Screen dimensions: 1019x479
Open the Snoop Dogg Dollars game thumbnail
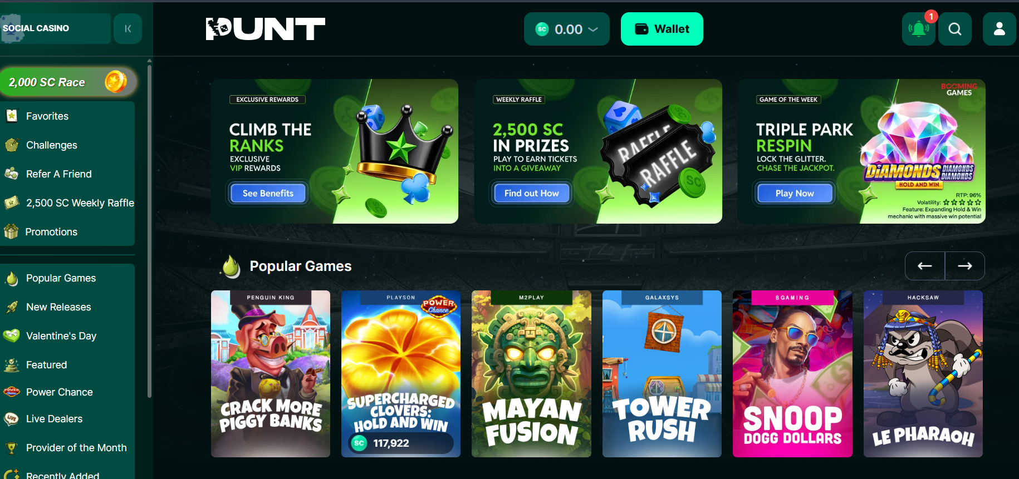point(792,374)
